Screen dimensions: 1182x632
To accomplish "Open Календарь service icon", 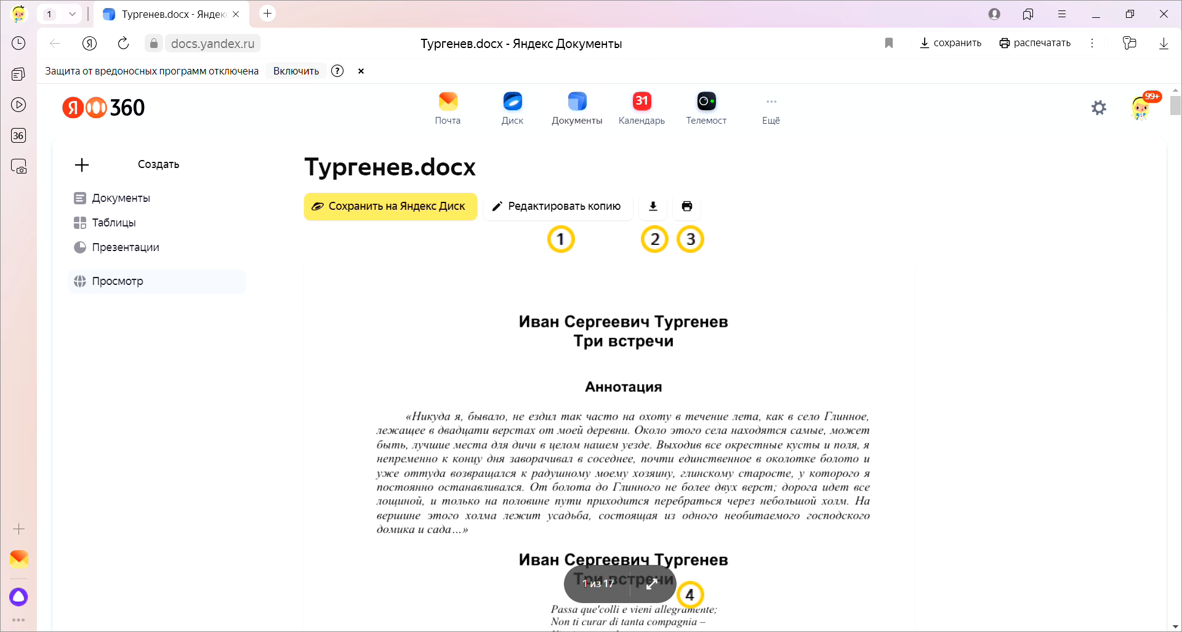I will [x=641, y=108].
